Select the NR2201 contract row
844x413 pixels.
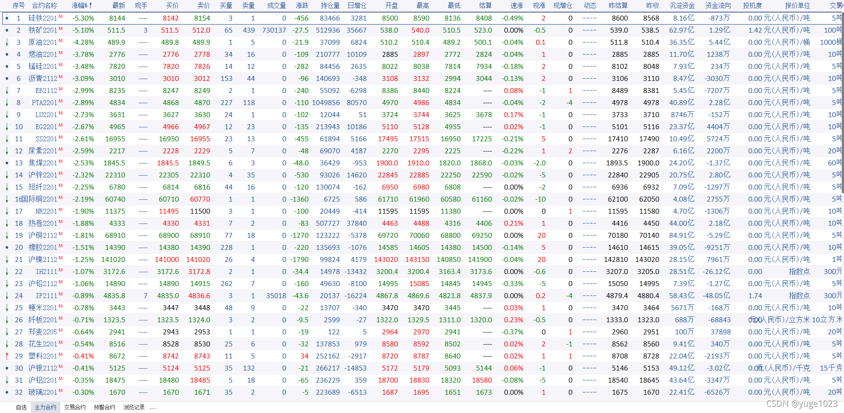(x=422, y=211)
